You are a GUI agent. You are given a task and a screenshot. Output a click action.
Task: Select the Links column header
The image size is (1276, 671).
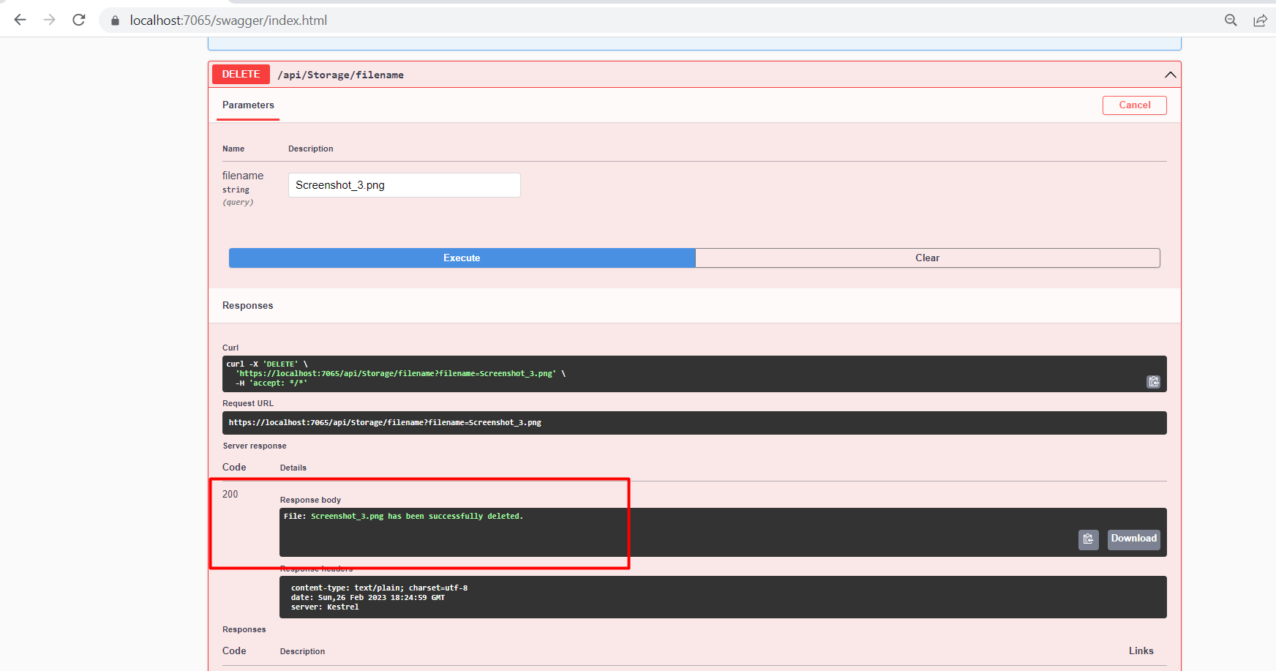pyautogui.click(x=1141, y=651)
